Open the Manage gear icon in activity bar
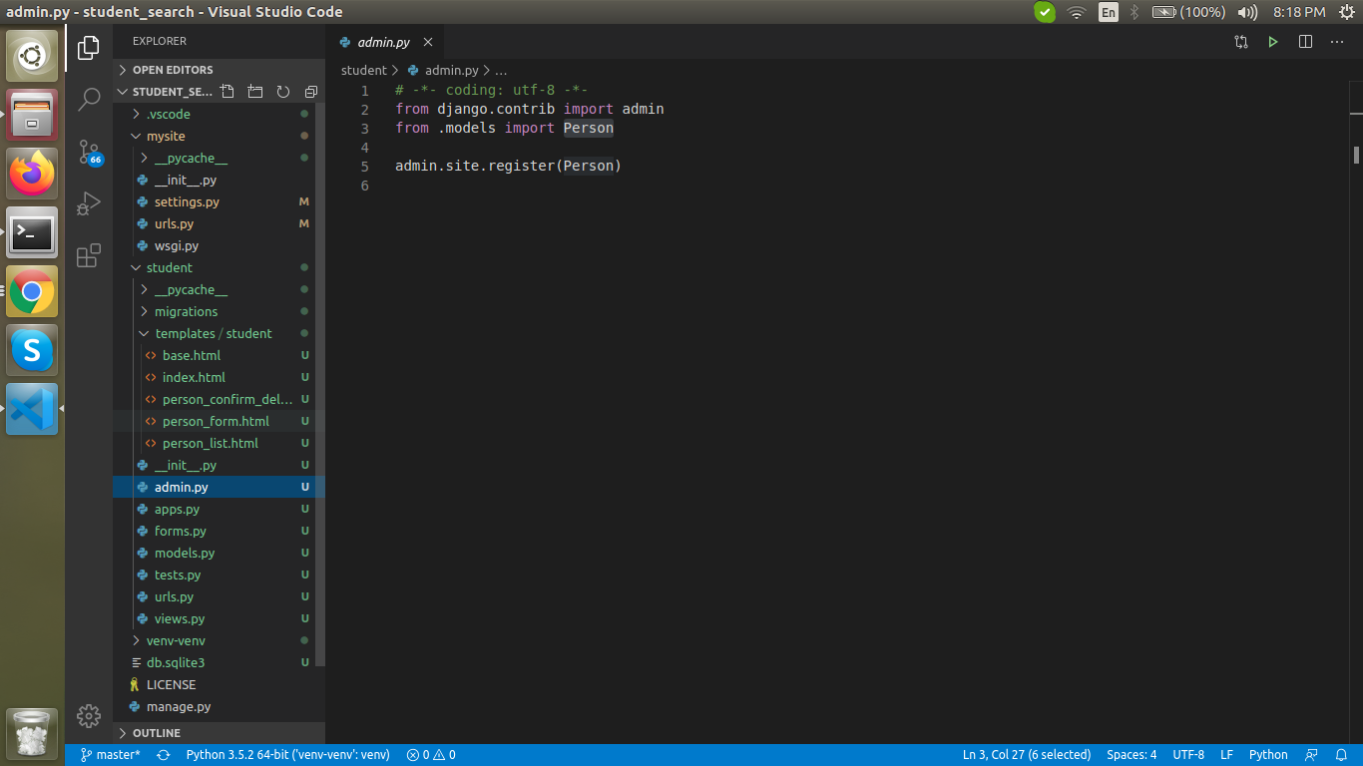This screenshot has width=1363, height=766. pyautogui.click(x=89, y=715)
